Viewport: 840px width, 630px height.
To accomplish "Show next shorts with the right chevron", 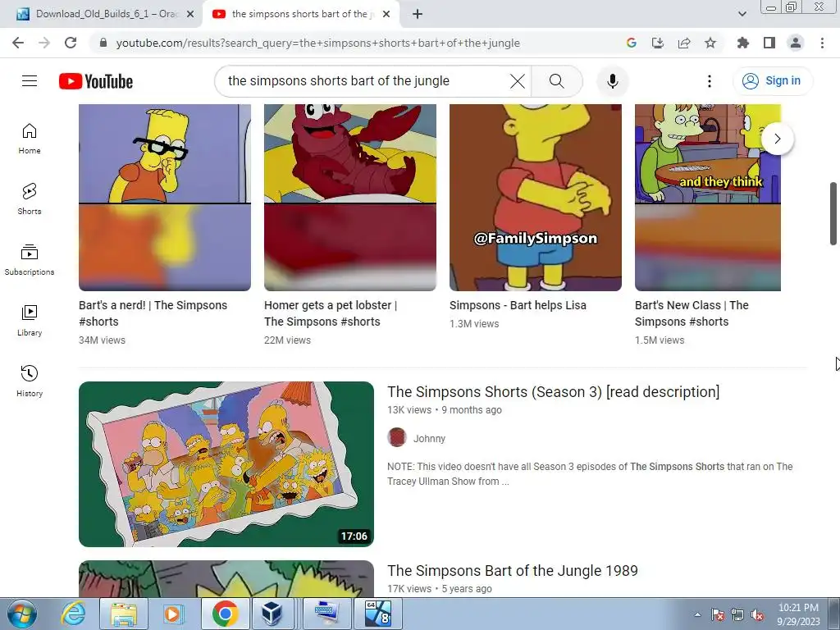I will 778,139.
